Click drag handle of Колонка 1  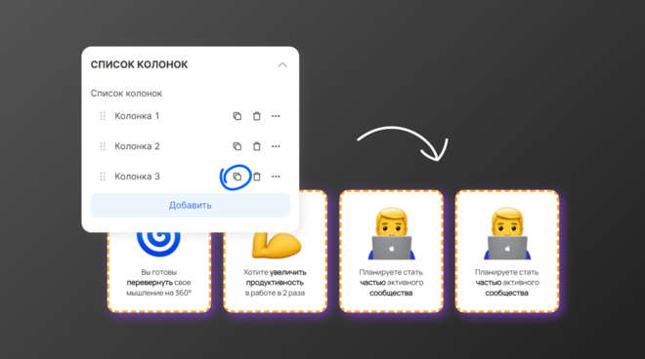[x=103, y=116]
